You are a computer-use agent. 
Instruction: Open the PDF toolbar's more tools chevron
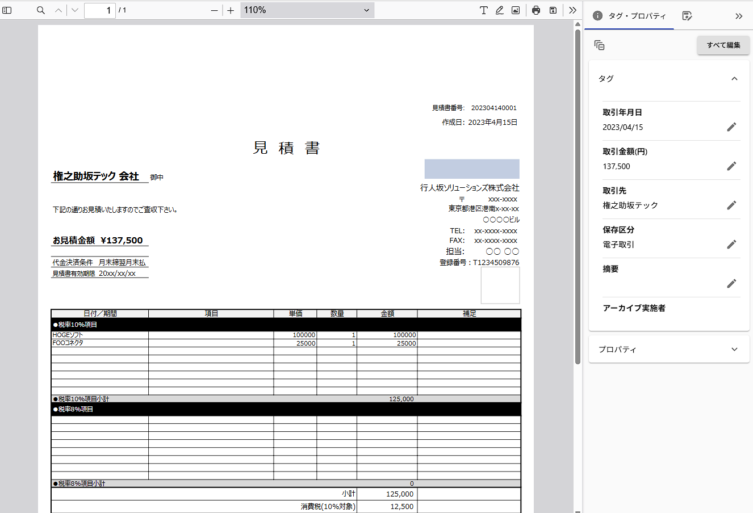coord(572,10)
